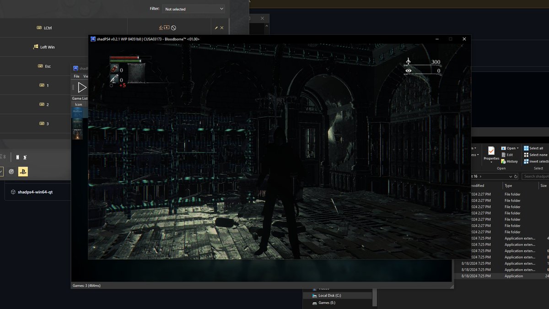Click the target icon beside PlayStation logo
Viewport: 549px width, 309px height.
11,171
